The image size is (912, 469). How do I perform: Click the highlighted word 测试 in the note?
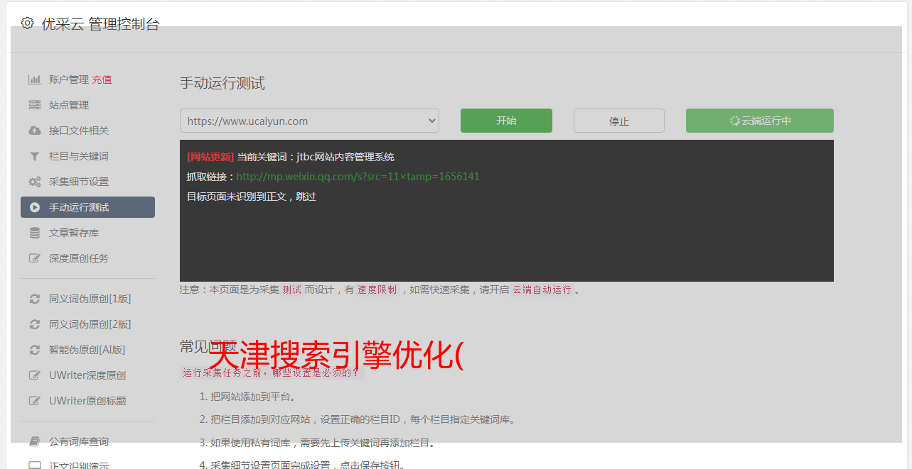click(292, 289)
